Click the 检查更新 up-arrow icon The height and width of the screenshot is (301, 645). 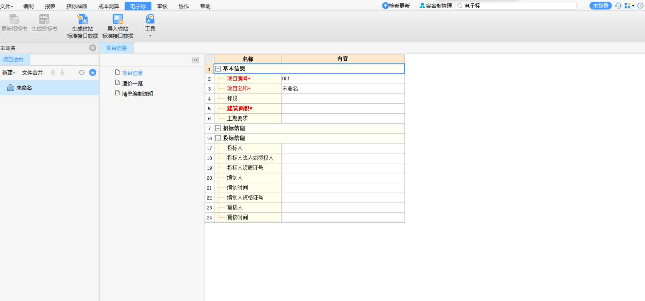(385, 6)
